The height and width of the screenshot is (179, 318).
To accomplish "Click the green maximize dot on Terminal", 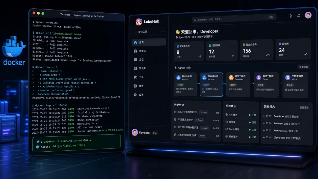I will point(43,13).
